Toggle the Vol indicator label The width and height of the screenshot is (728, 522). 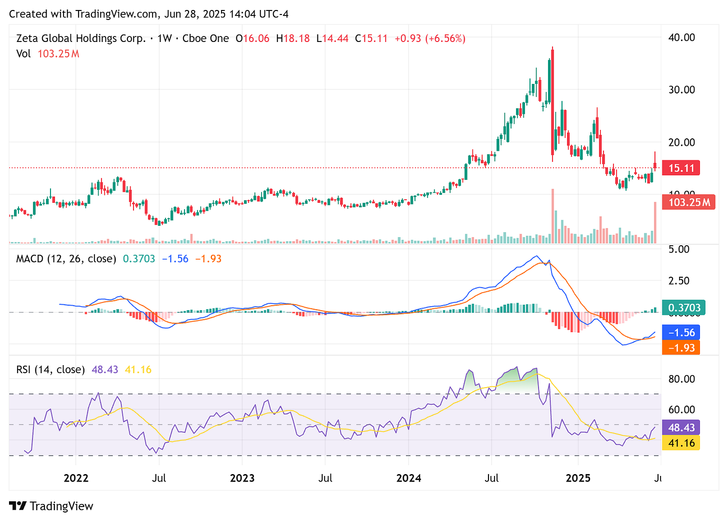[23, 53]
